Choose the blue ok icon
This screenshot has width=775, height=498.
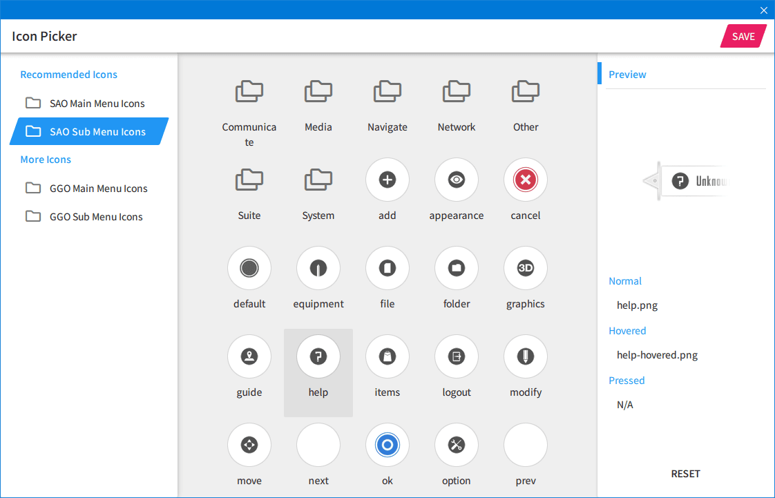coord(387,445)
